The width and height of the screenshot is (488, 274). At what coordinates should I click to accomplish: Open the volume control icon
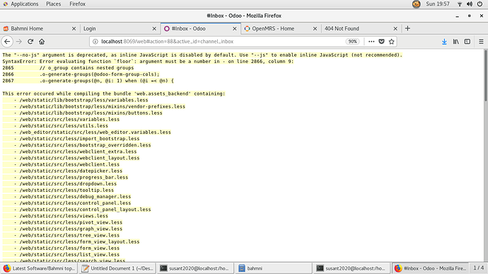[470, 4]
